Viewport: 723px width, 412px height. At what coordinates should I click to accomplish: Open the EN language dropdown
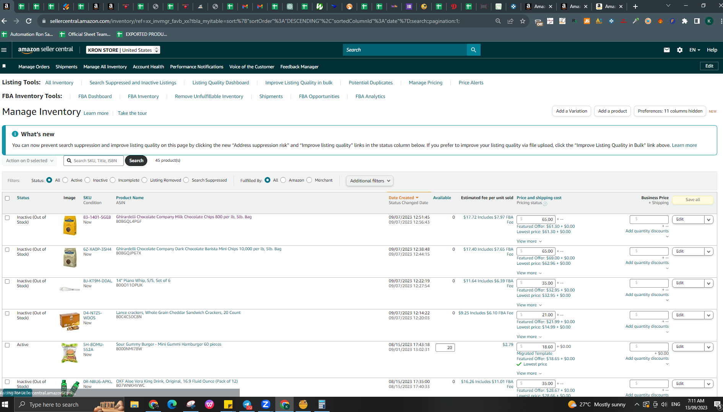695,50
